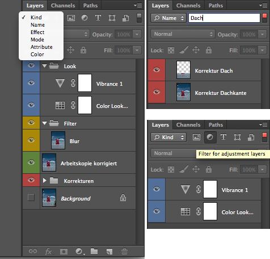Add layer mask from bottom bar
The width and height of the screenshot is (270, 259).
pyautogui.click(x=64, y=252)
